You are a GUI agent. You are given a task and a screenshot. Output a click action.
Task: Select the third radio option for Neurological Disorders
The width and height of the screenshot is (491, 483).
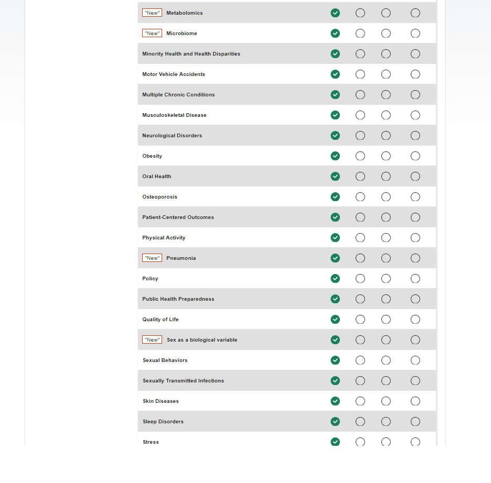(386, 136)
